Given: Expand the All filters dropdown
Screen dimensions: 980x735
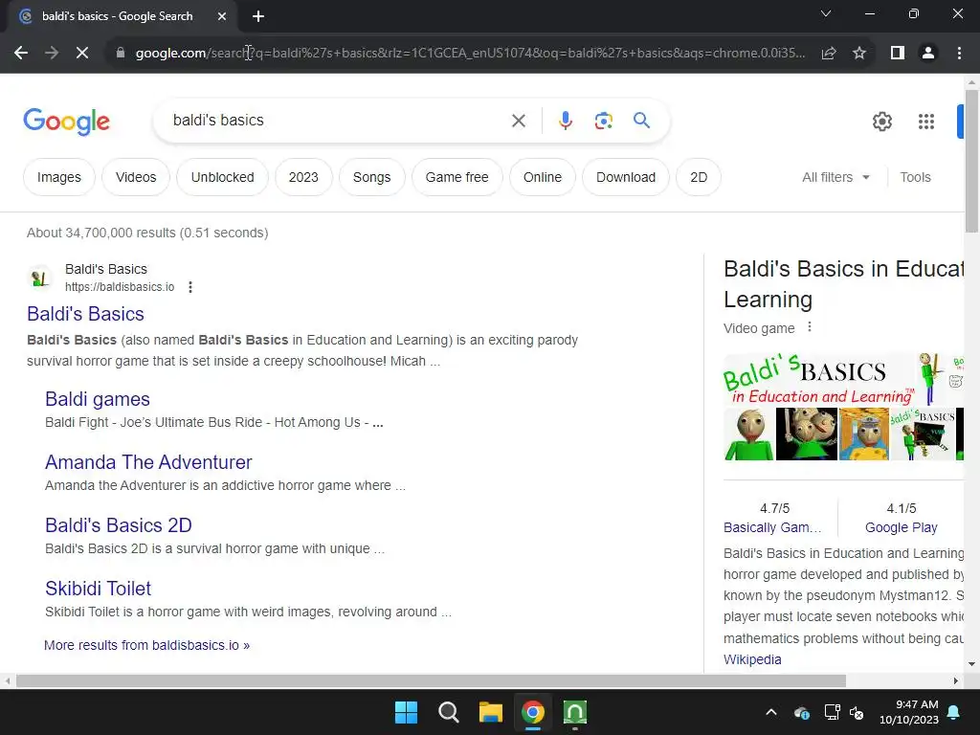Looking at the screenshot, I should point(835,177).
